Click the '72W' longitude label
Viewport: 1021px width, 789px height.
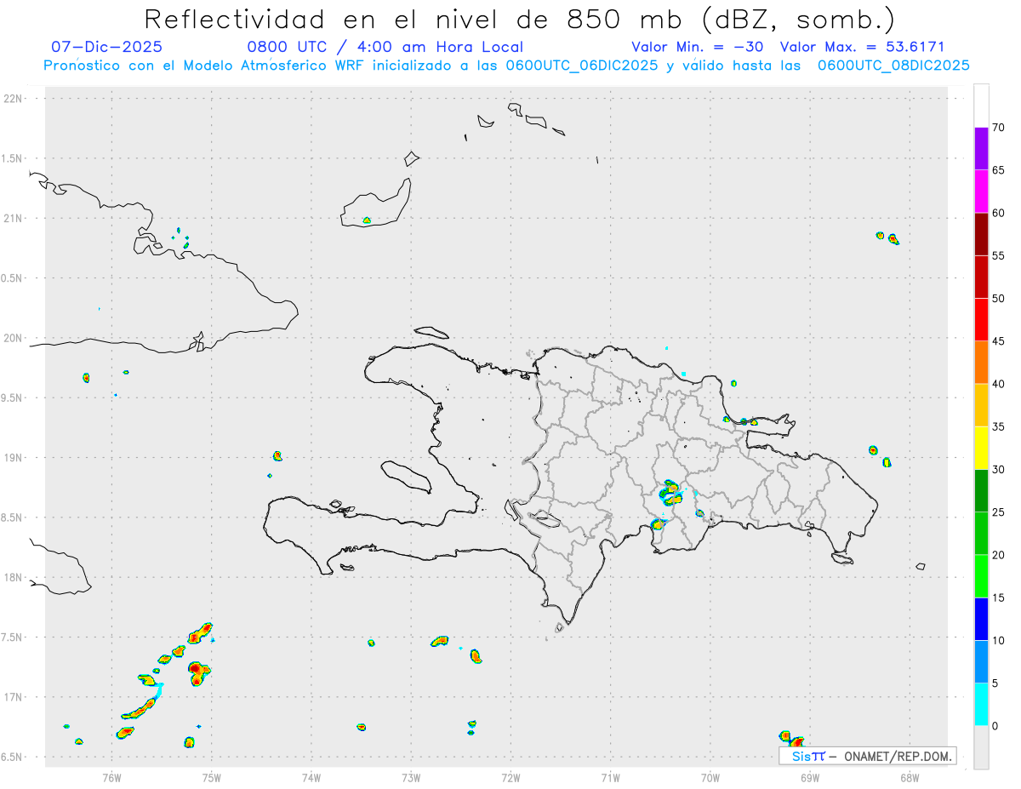click(x=510, y=777)
